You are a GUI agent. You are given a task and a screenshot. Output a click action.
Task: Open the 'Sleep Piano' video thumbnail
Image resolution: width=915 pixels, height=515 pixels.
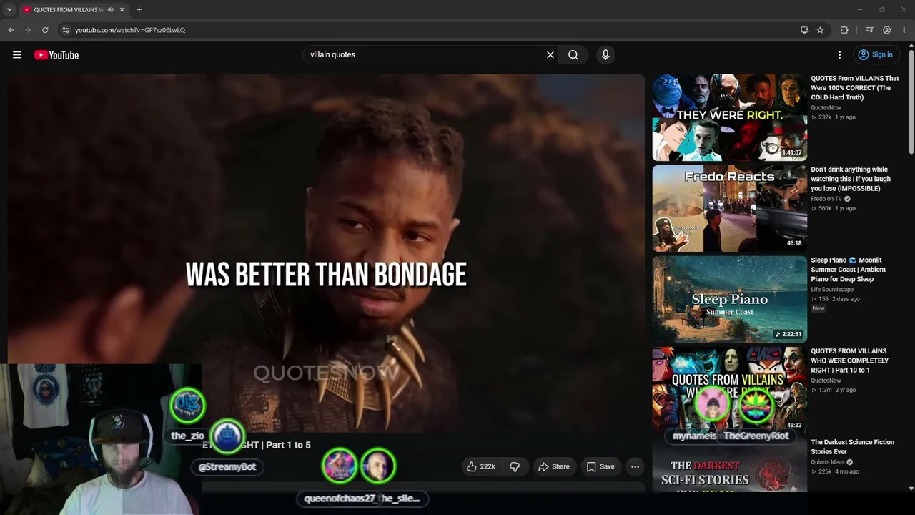(729, 300)
